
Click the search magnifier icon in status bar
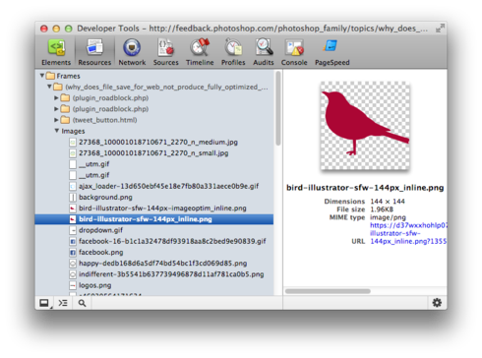point(82,303)
